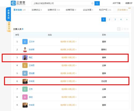This screenshot has height=111, width=134.
Task: Go to pagination page 3
Action: (115, 19)
